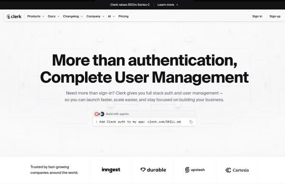This screenshot has height=190, width=285.
Task: Copy the agent prompt with the copy icon
Action: (x=191, y=122)
